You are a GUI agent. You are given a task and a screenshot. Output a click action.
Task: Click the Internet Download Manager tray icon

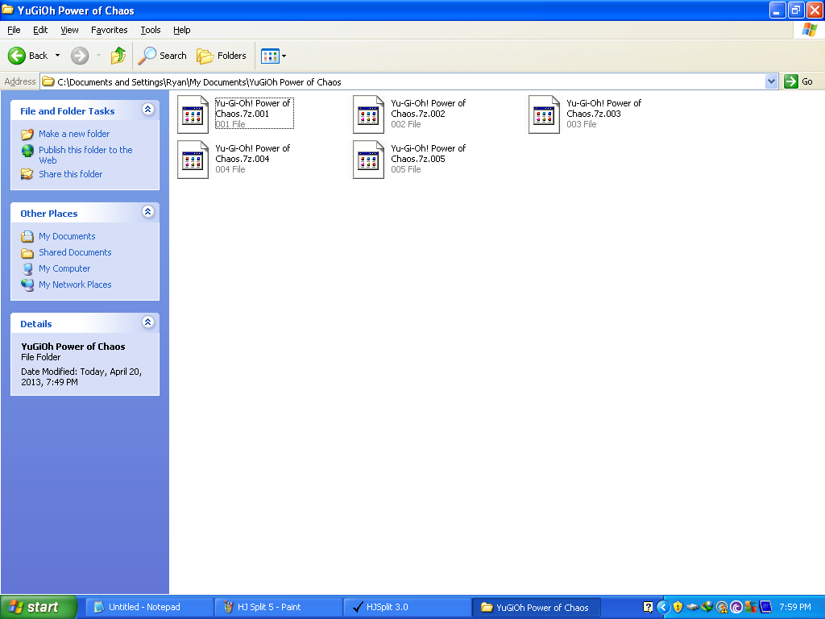pyautogui.click(x=707, y=607)
